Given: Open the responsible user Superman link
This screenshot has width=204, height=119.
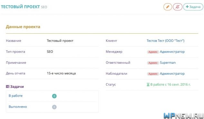Looking at the screenshot, I should [168, 63].
